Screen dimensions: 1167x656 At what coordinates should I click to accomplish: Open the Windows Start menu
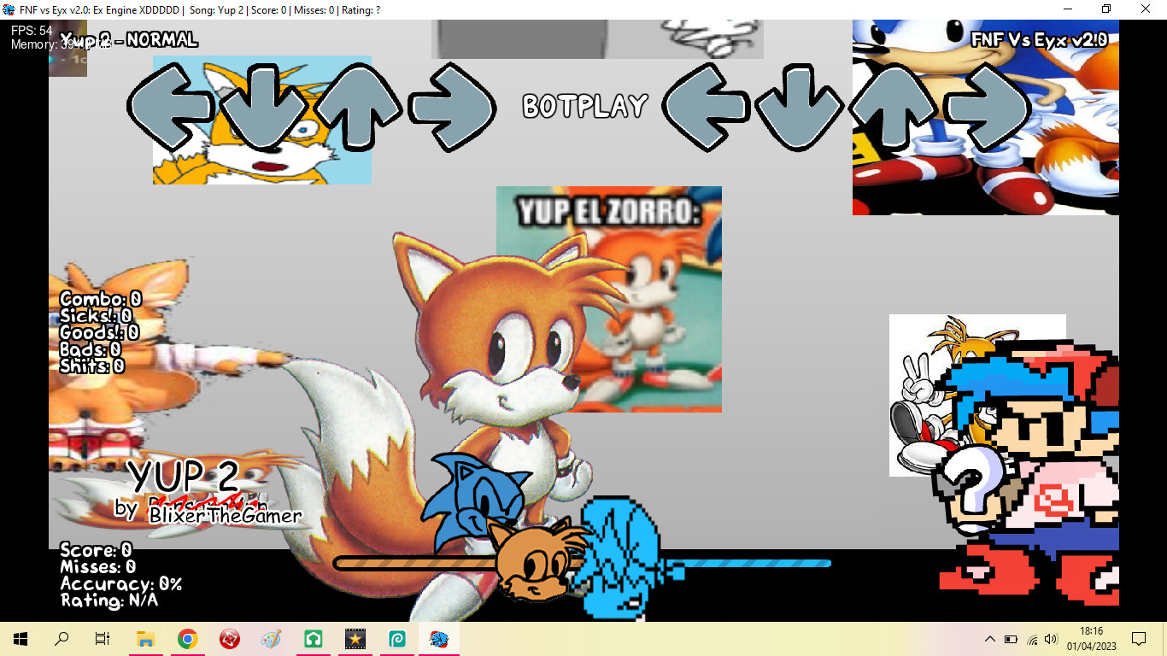click(18, 638)
